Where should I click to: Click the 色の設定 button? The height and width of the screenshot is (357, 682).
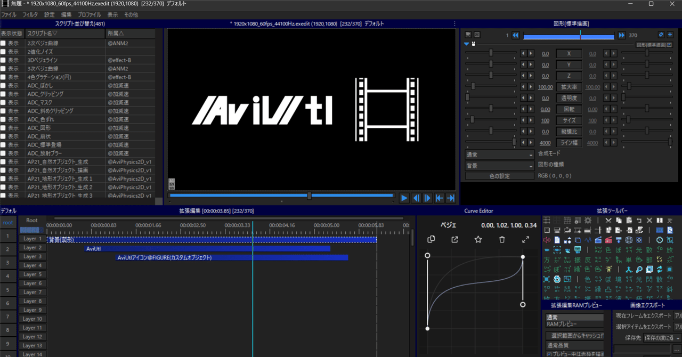click(499, 176)
